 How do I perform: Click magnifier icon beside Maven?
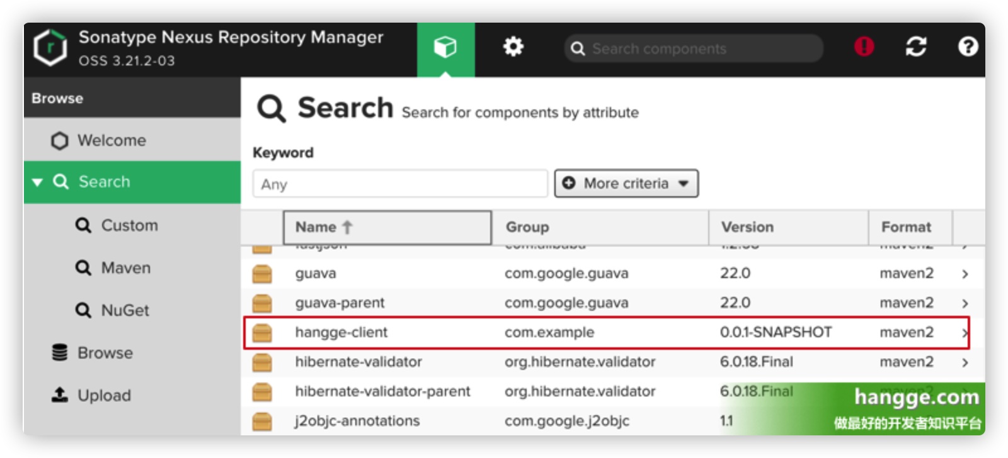point(83,268)
